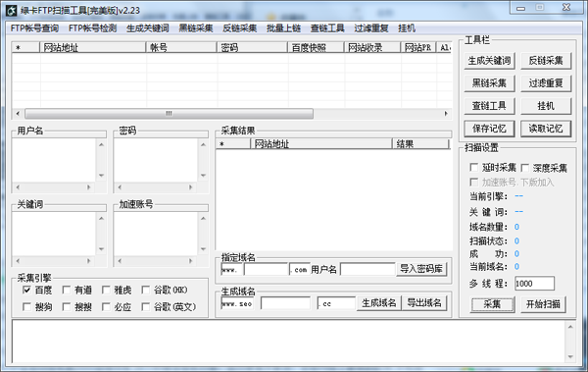Open the FTP帐号查询 menu
Viewport: 588px width, 372px height.
(34, 28)
